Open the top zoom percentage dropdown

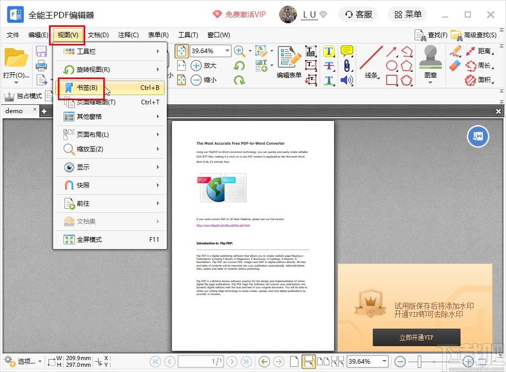pyautogui.click(x=227, y=51)
